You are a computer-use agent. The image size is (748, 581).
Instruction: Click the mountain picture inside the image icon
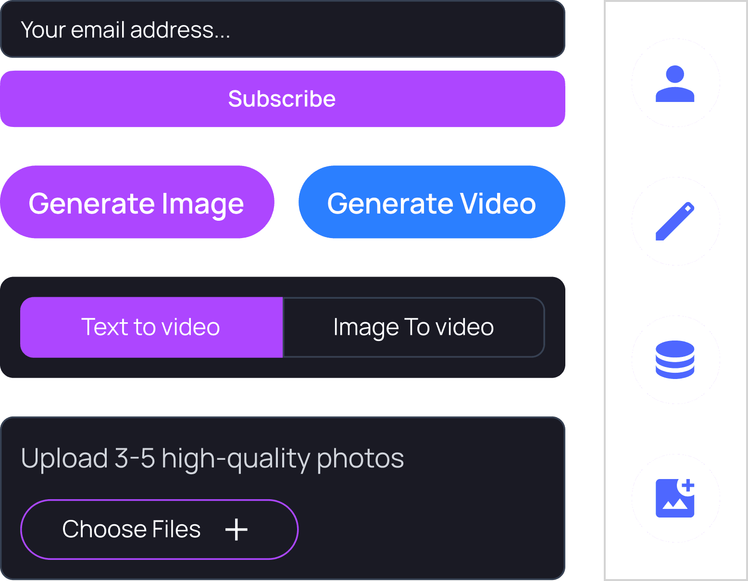tap(675, 504)
